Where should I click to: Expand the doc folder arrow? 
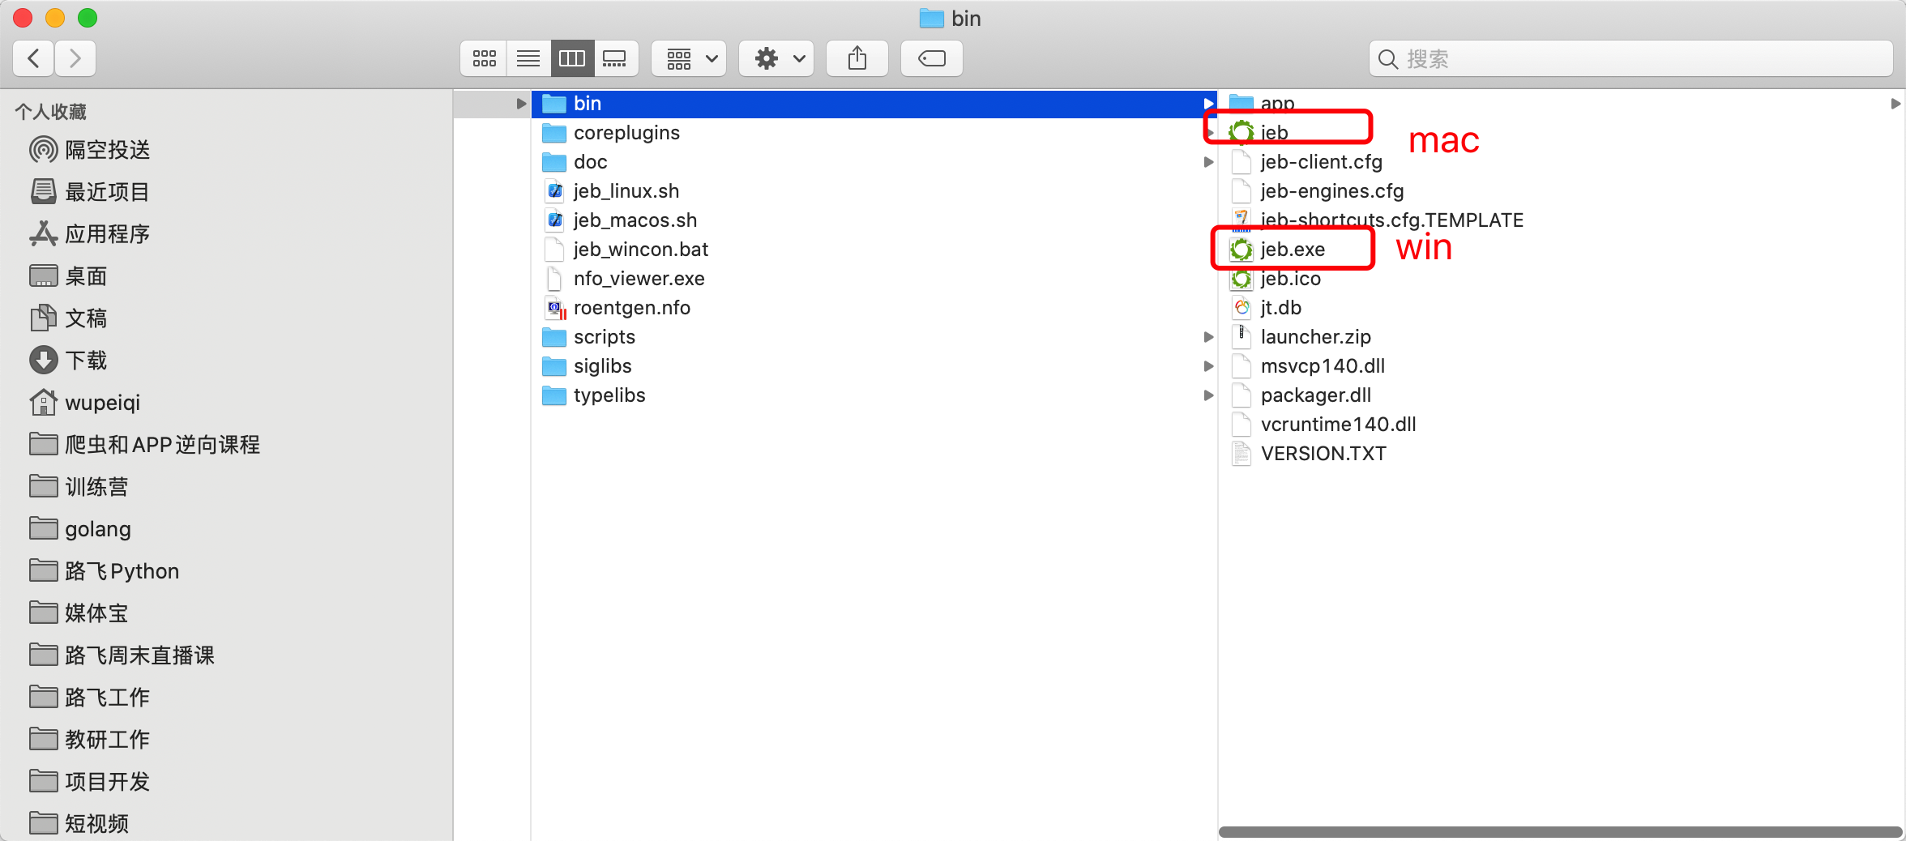[1208, 162]
